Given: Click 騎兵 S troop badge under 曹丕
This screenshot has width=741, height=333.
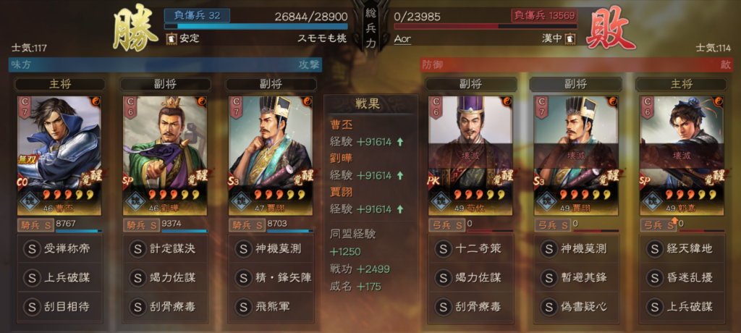Looking at the screenshot, I should pos(35,225).
